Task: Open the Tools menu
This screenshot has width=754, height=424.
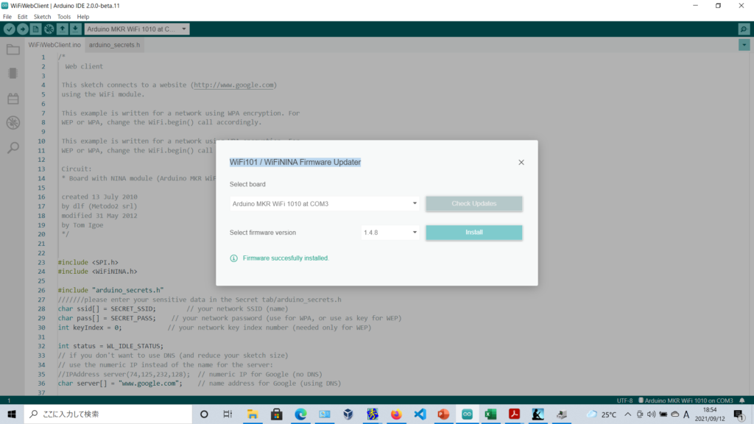Action: pos(64,17)
